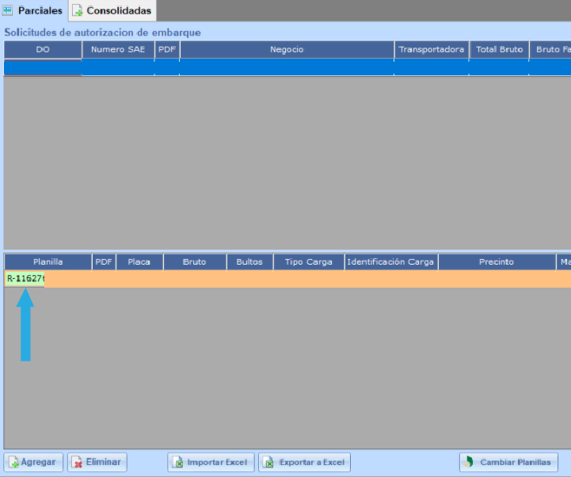The image size is (571, 477).
Task: Click the DO column header
Action: tap(43, 50)
